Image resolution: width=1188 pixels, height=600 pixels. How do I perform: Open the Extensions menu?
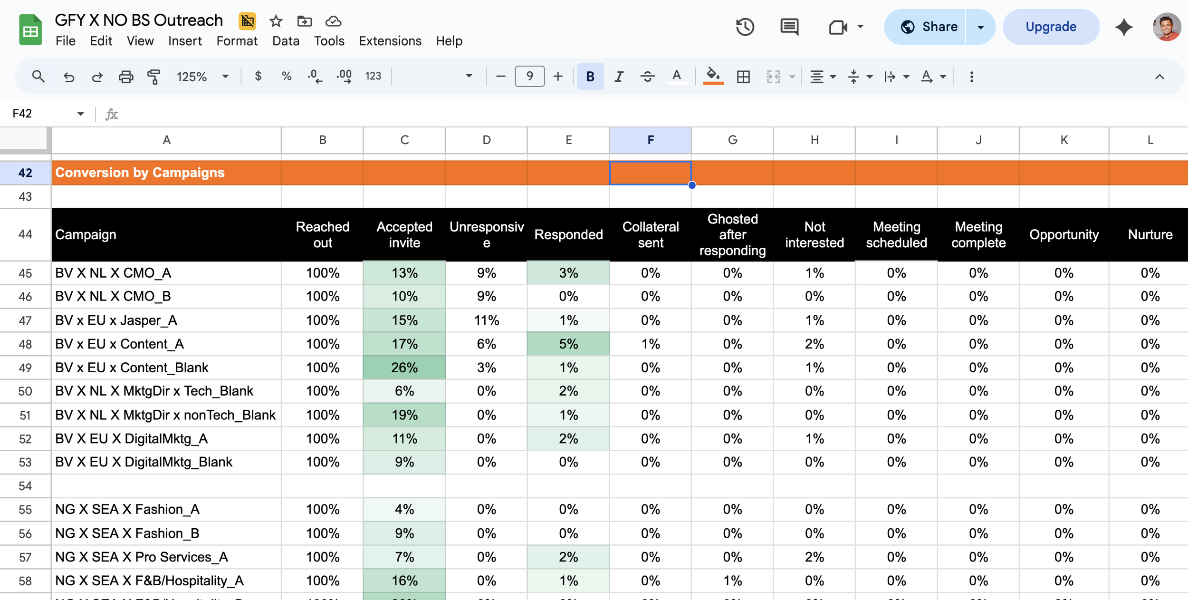pyautogui.click(x=390, y=41)
